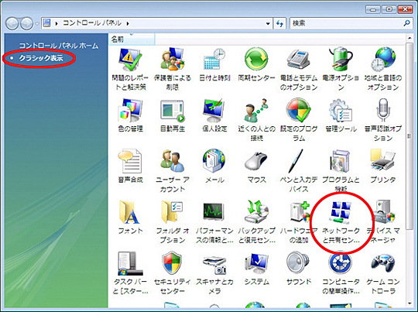The height and width of the screenshot is (312, 418).
Task: Open ネットワークと共有センター icon
Action: 341,213
